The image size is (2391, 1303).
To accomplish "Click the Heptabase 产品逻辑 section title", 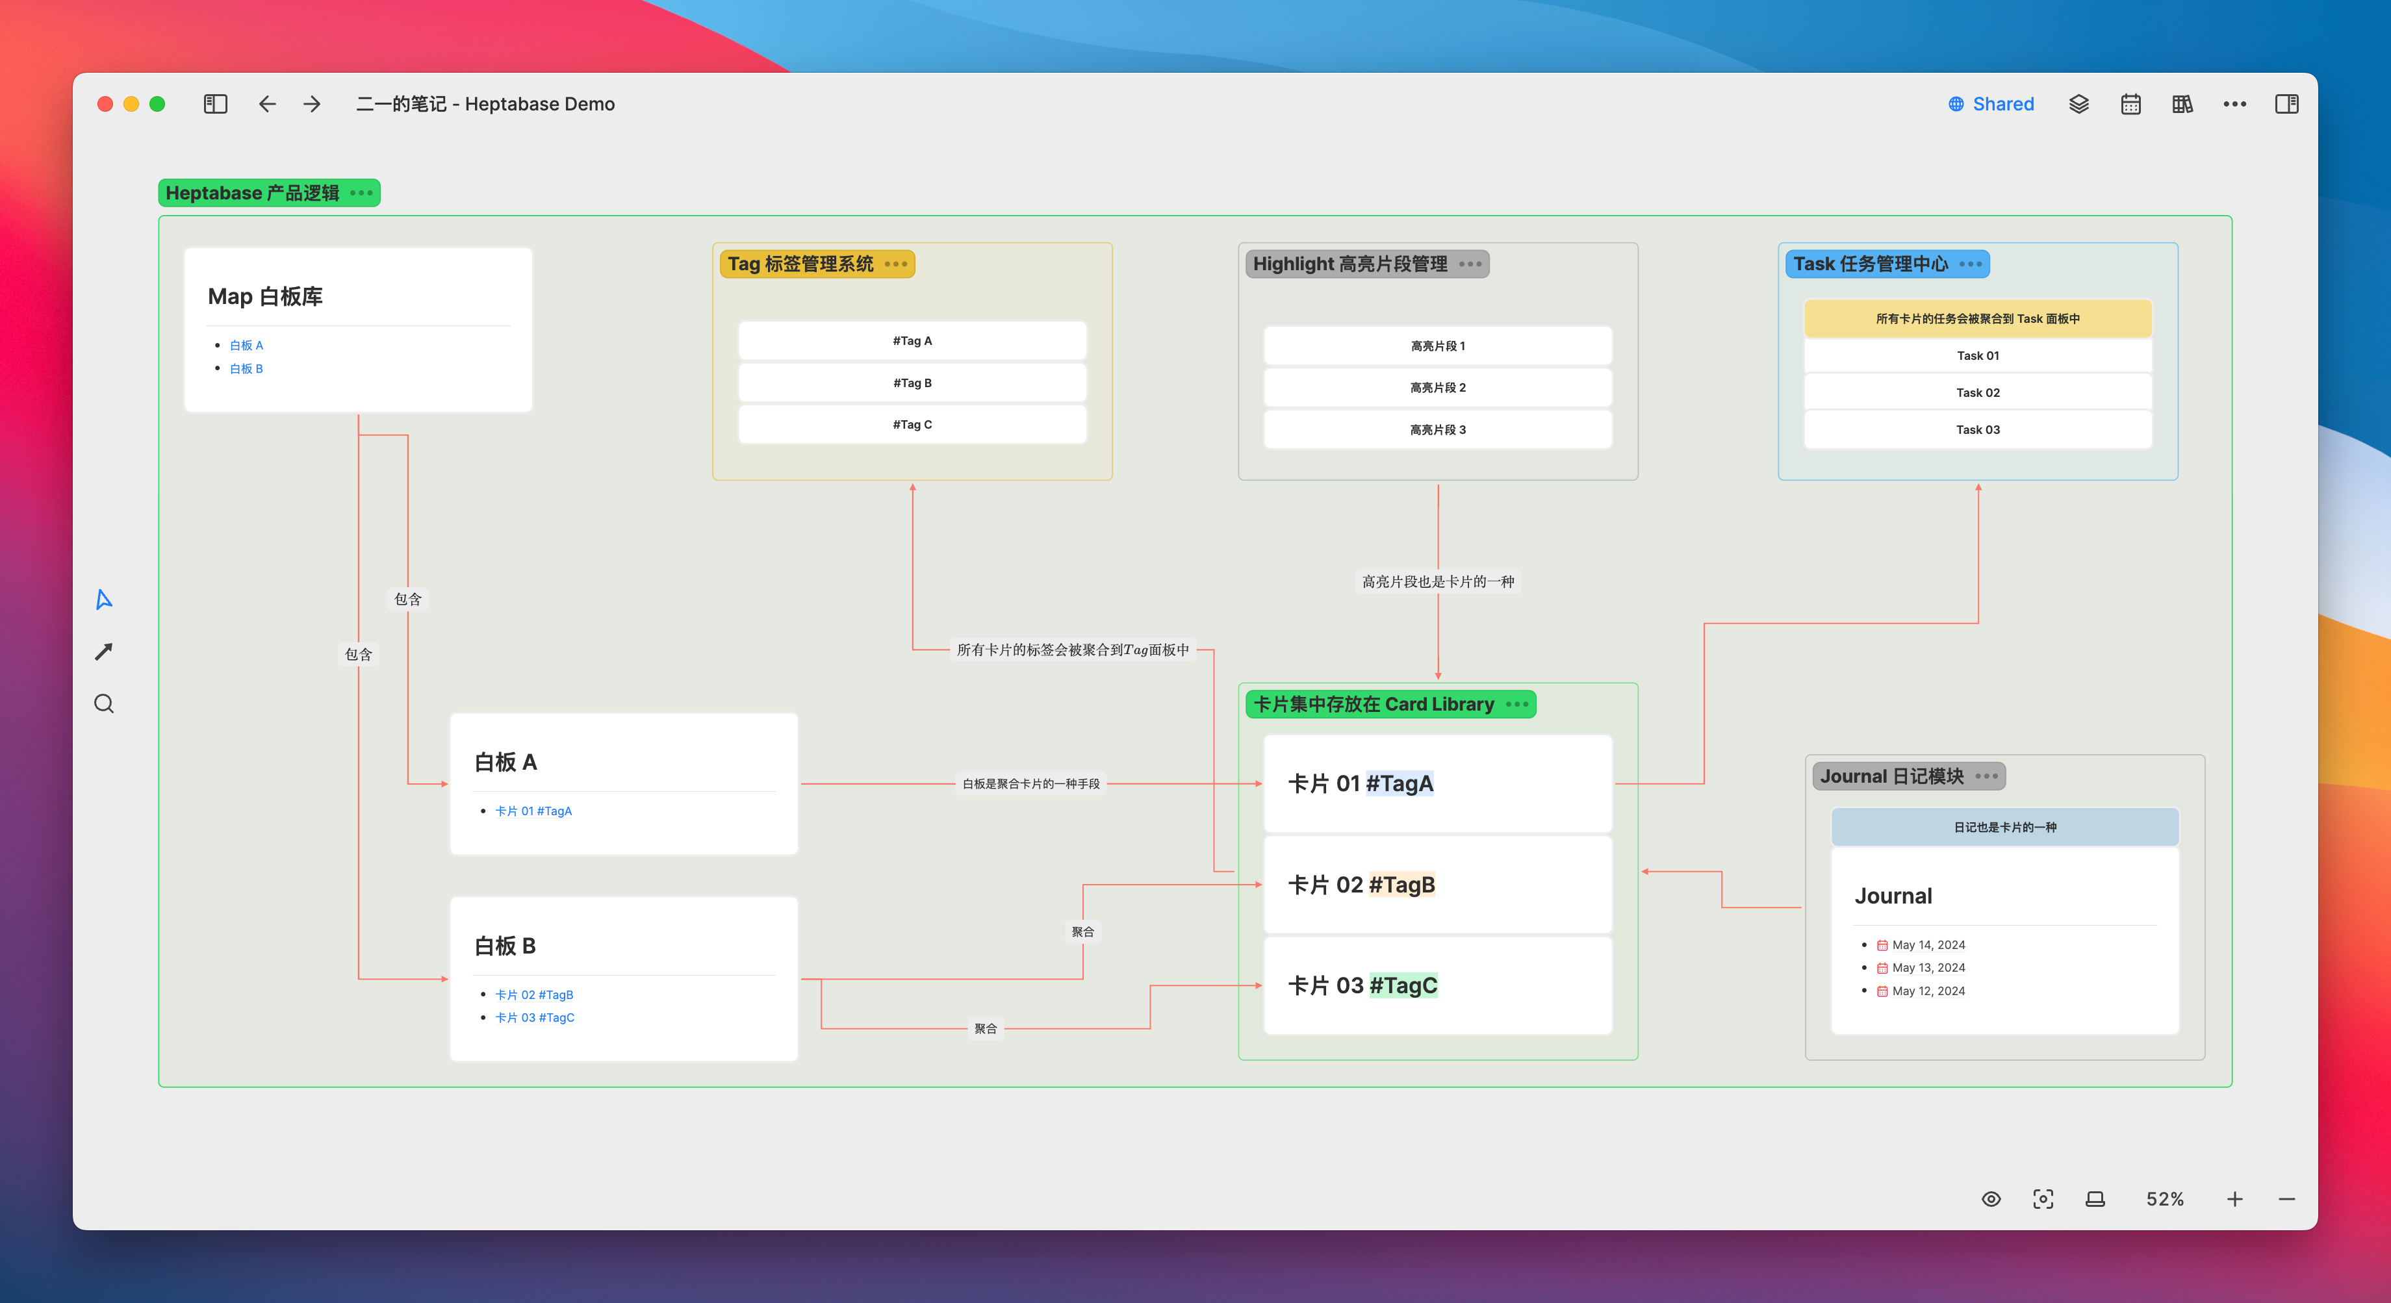I will (253, 193).
